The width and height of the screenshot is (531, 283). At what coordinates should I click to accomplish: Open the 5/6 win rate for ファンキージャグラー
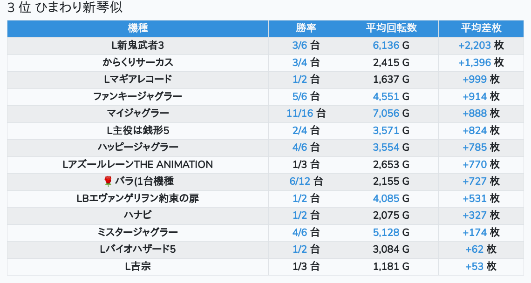(x=300, y=96)
